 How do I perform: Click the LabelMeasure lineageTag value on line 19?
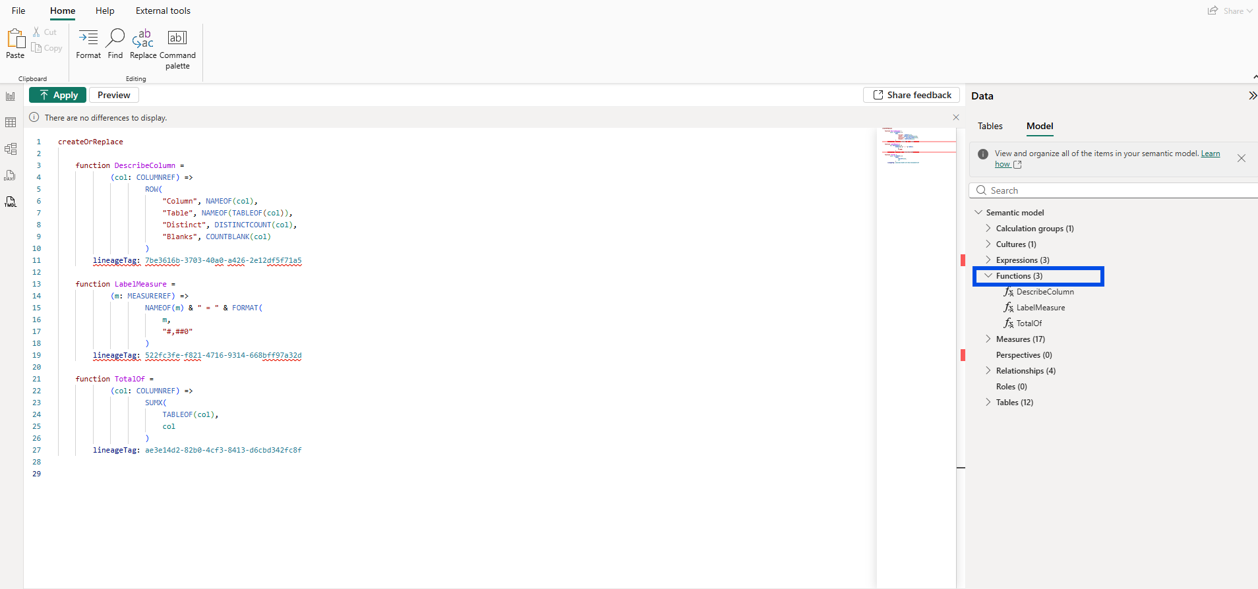tap(224, 355)
